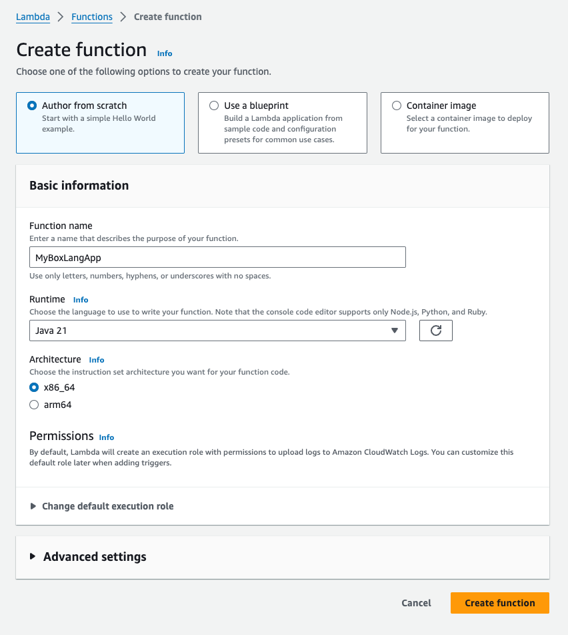Open the Info link beside Create function
The image size is (568, 635).
click(165, 53)
